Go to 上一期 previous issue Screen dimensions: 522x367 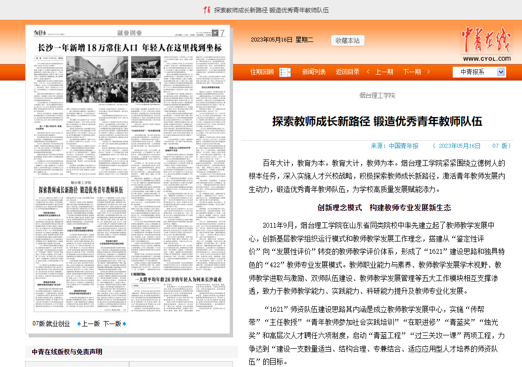(384, 72)
